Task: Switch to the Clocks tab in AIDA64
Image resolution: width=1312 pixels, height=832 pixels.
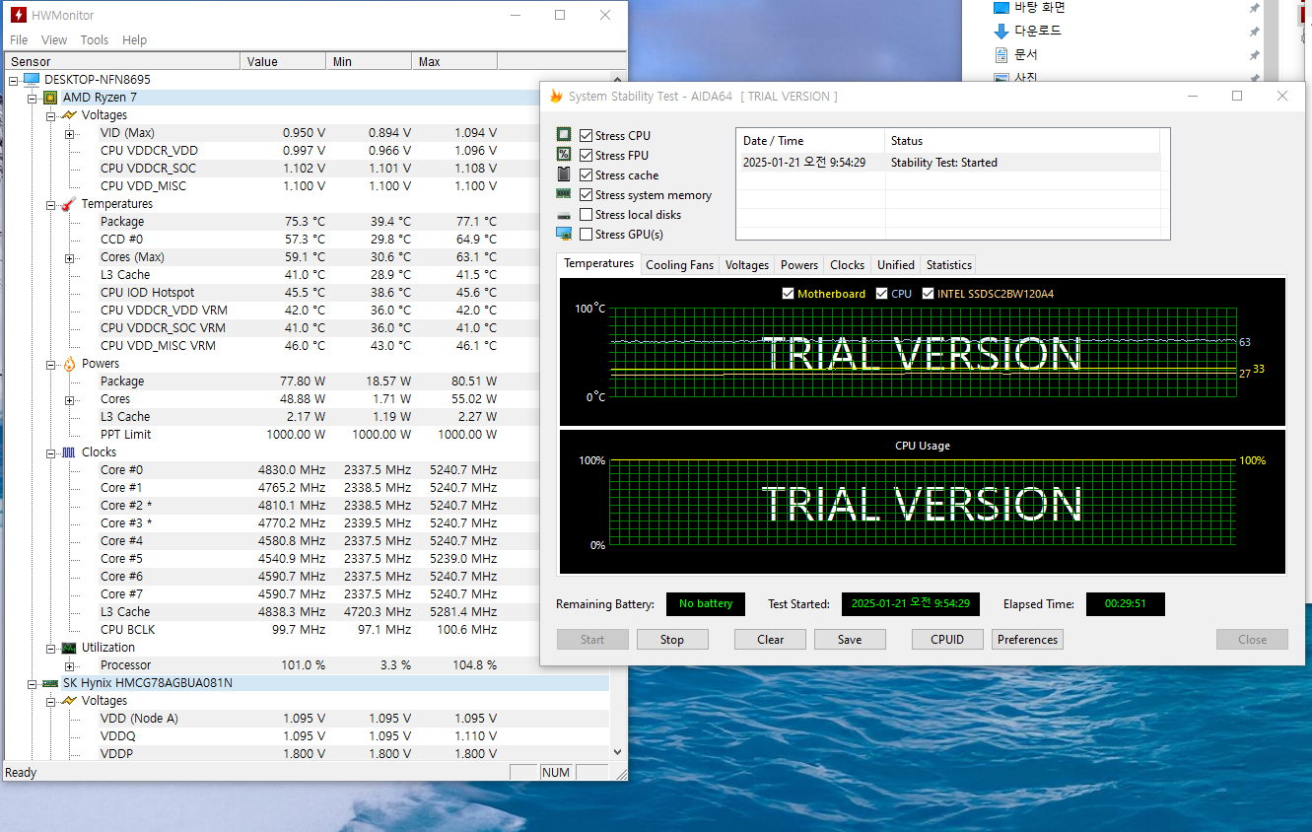Action: point(848,265)
